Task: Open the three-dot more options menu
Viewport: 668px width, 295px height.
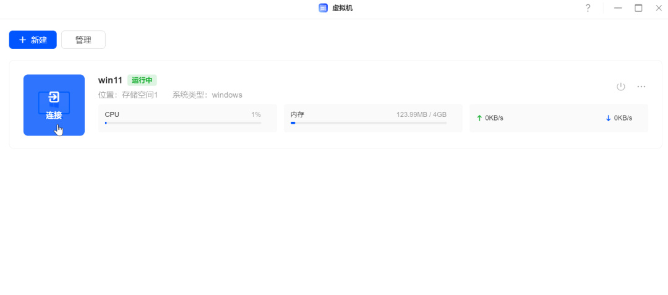Action: (641, 87)
